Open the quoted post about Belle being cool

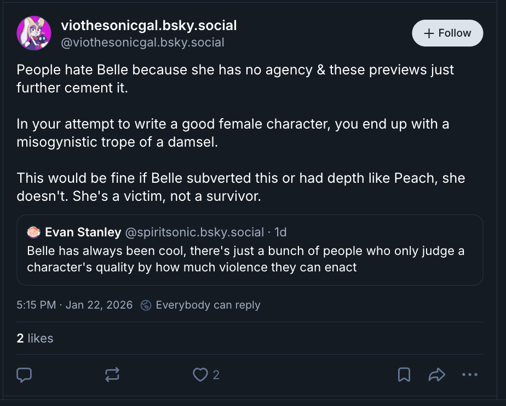250,259
